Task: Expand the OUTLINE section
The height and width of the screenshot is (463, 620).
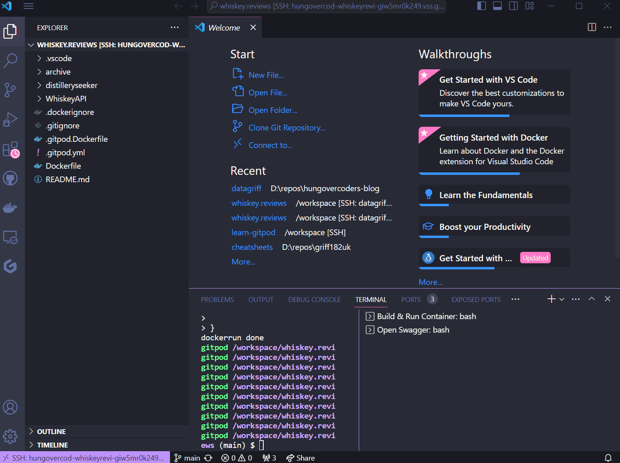Action: (x=107, y=432)
